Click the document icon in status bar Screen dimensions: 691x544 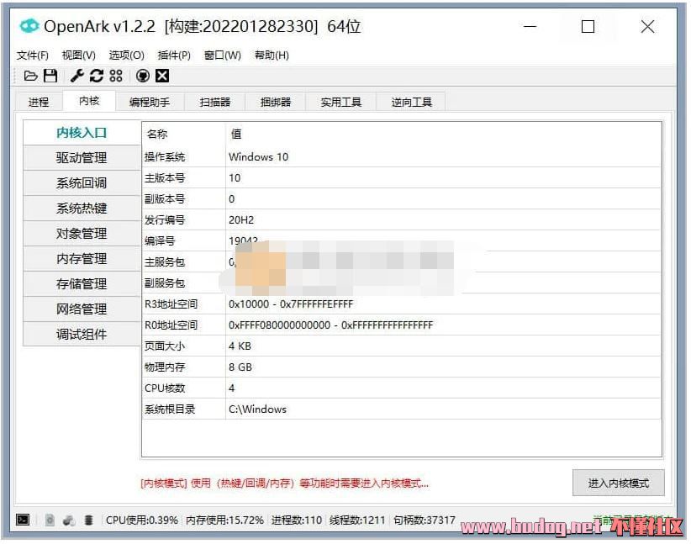click(x=50, y=520)
